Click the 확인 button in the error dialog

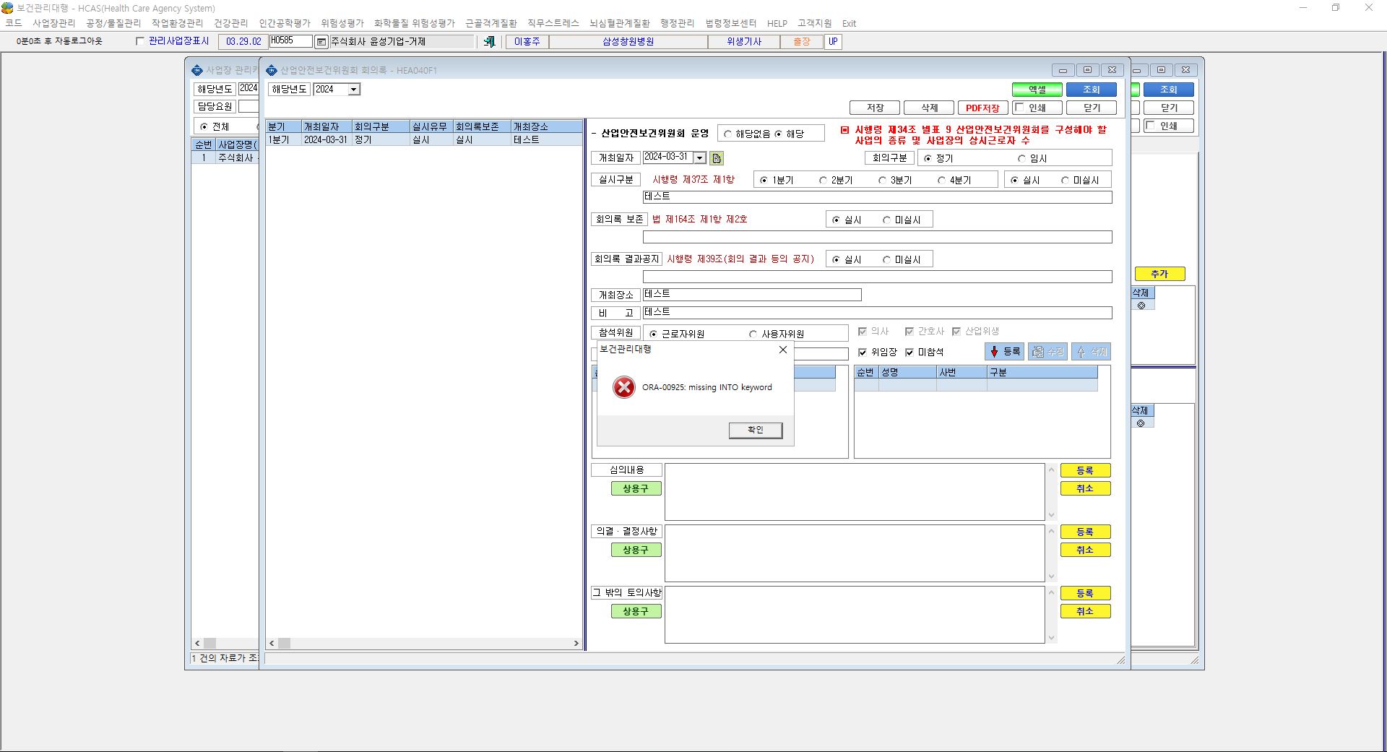[x=756, y=430]
